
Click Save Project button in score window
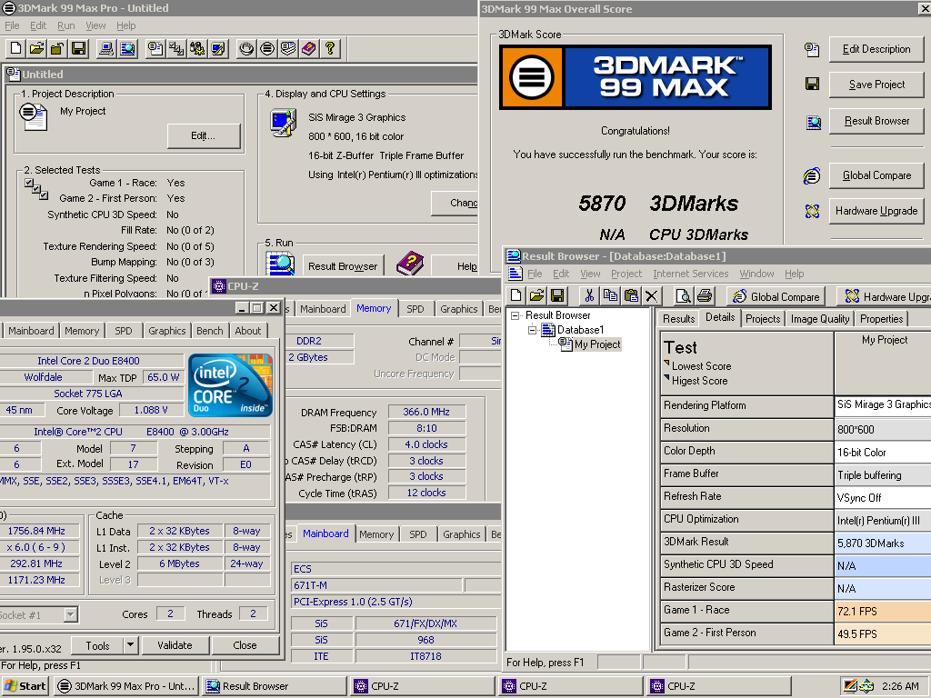pyautogui.click(x=876, y=85)
